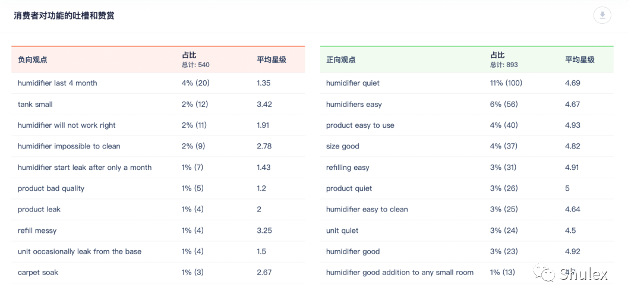Select the 正向观点 column header
This screenshot has width=628, height=300.
(x=341, y=60)
